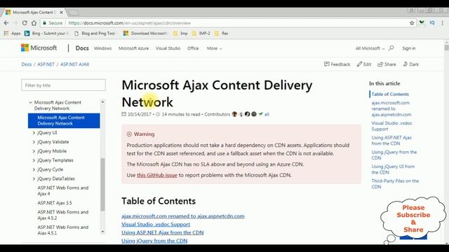Expand the jQuery UI tree node

click(34, 133)
